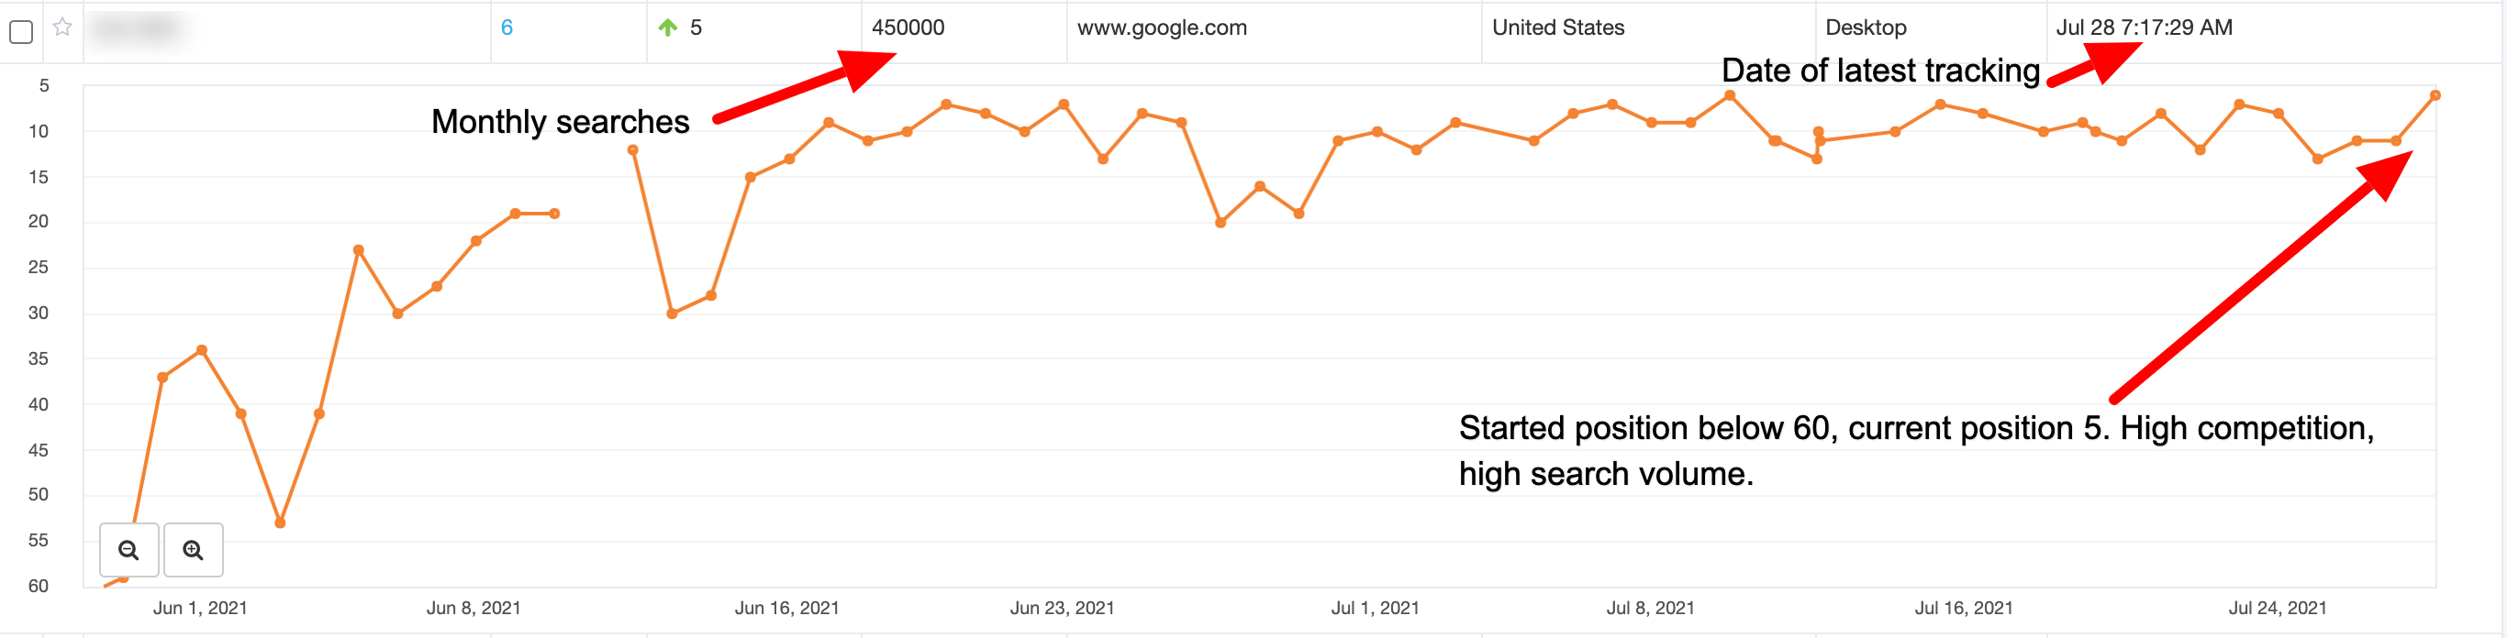Click the Jun 16, 2021 axis label
Image resolution: width=2507 pixels, height=638 pixels.
[x=786, y=608]
